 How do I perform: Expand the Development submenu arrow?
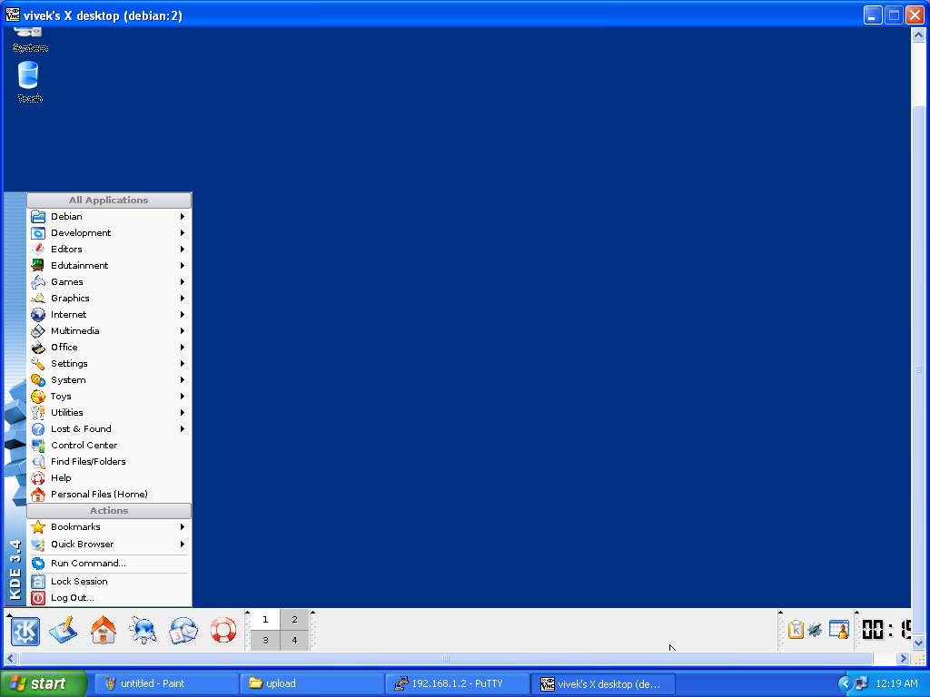click(x=183, y=233)
